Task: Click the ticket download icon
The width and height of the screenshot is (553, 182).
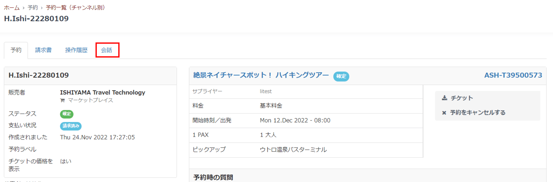Action: point(444,98)
